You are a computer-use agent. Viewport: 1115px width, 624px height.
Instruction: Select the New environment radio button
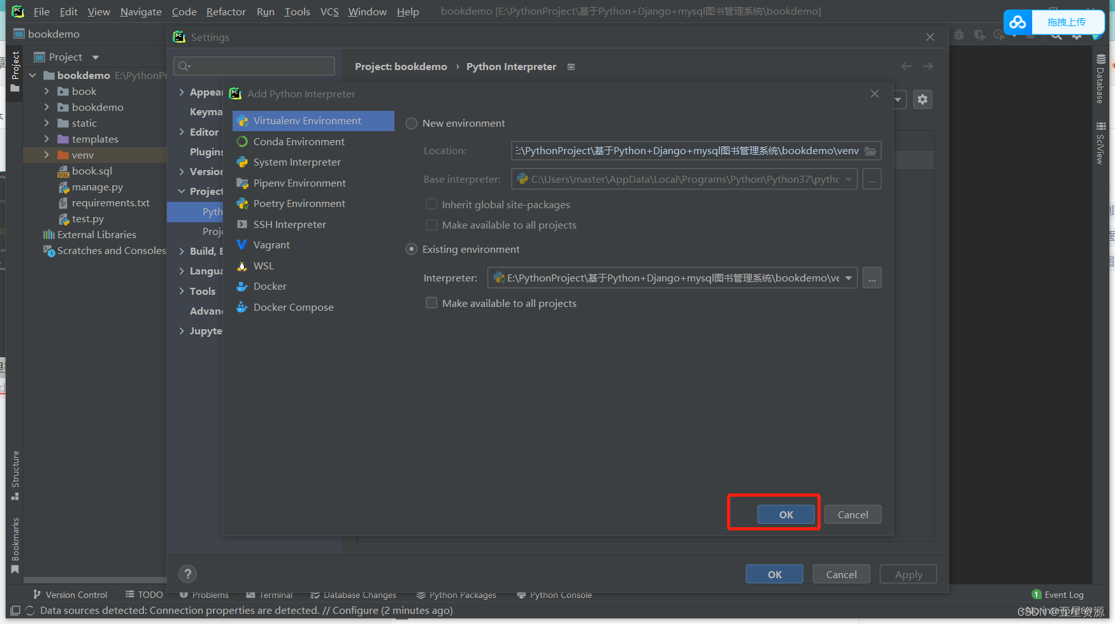[x=412, y=124]
